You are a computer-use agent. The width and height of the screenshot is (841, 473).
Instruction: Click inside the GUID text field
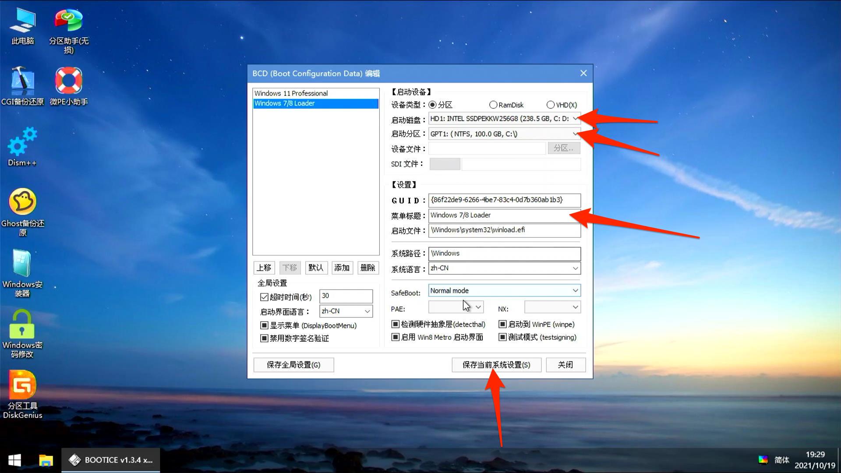pyautogui.click(x=504, y=200)
